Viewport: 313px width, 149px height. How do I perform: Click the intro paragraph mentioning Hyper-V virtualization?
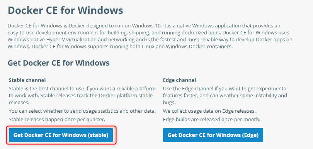click(150, 36)
